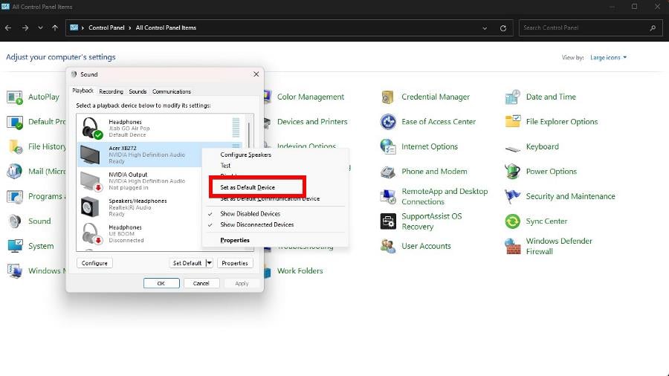Click the Security and Maintenance flag icon
This screenshot has height=376, width=669.
512,196
